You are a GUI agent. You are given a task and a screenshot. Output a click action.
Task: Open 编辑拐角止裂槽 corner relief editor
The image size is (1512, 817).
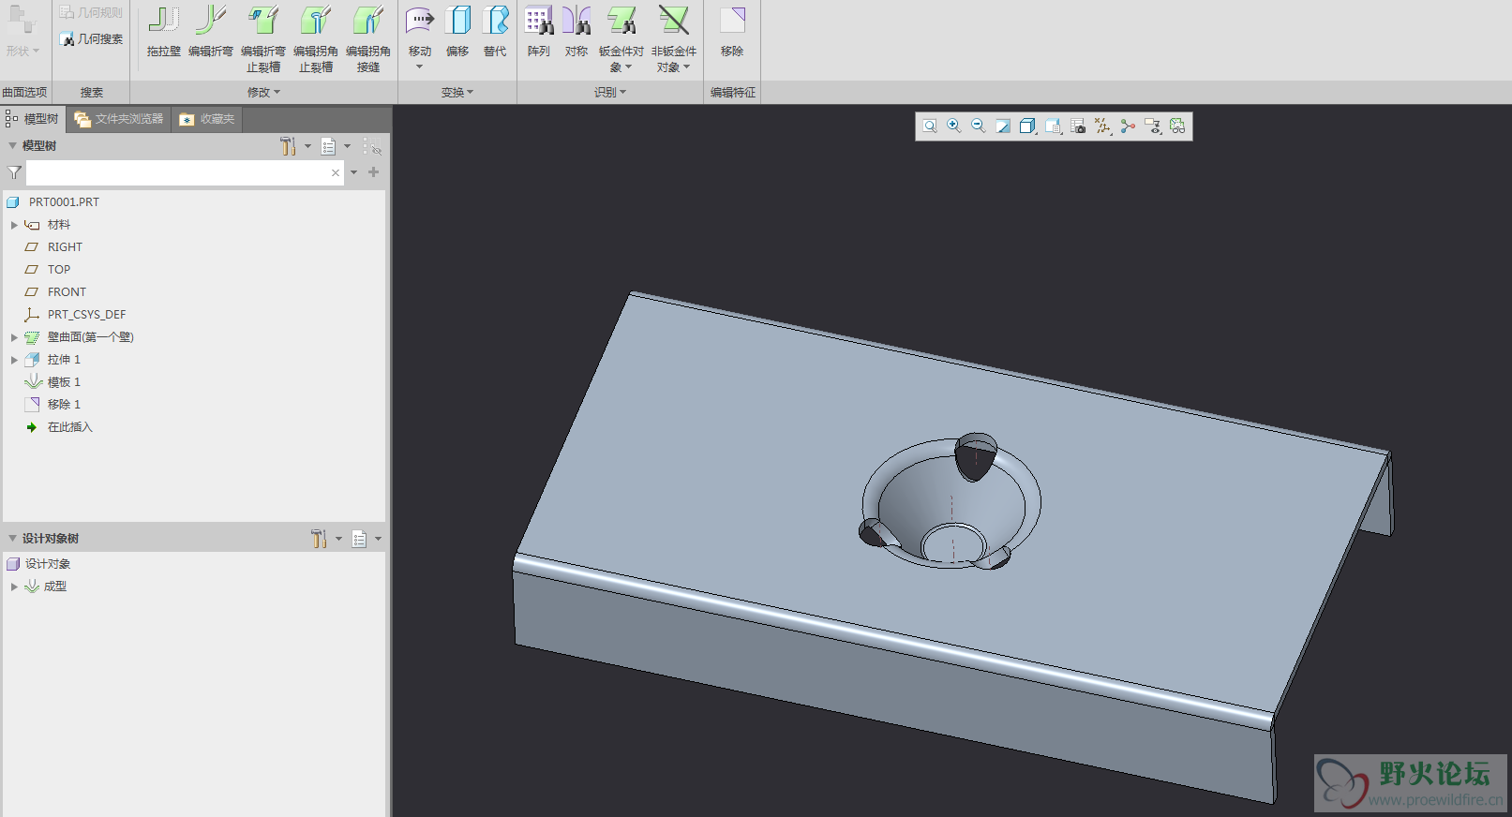pyautogui.click(x=316, y=39)
